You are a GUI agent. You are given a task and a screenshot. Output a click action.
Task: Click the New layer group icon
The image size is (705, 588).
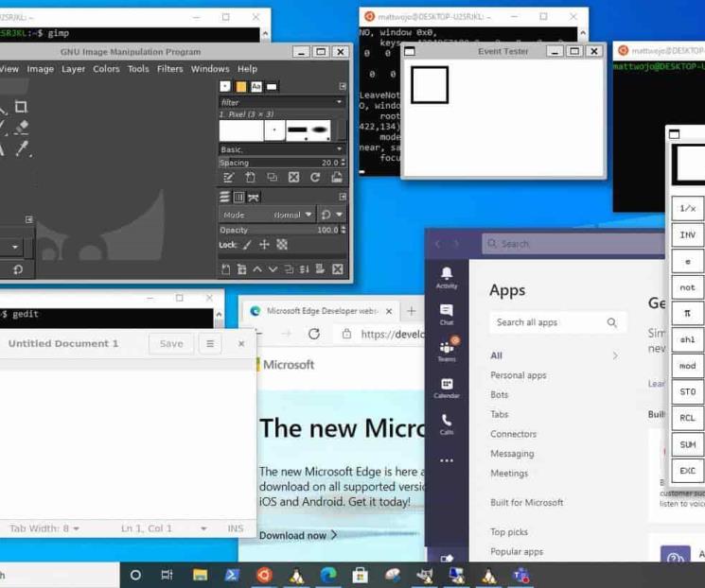point(241,269)
